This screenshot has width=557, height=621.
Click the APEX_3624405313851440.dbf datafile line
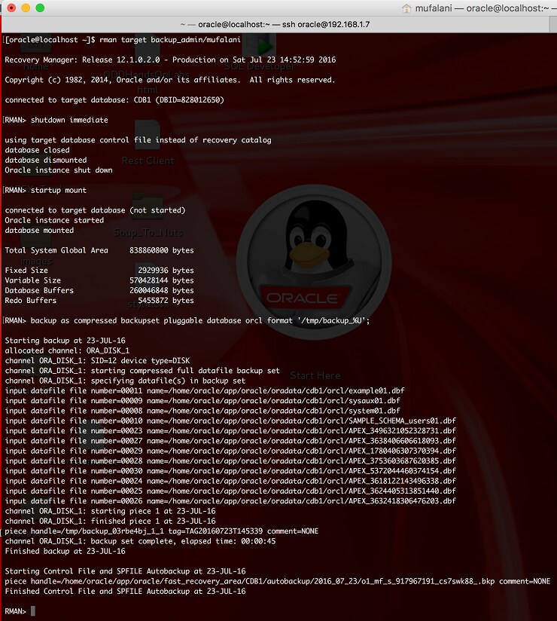230,491
